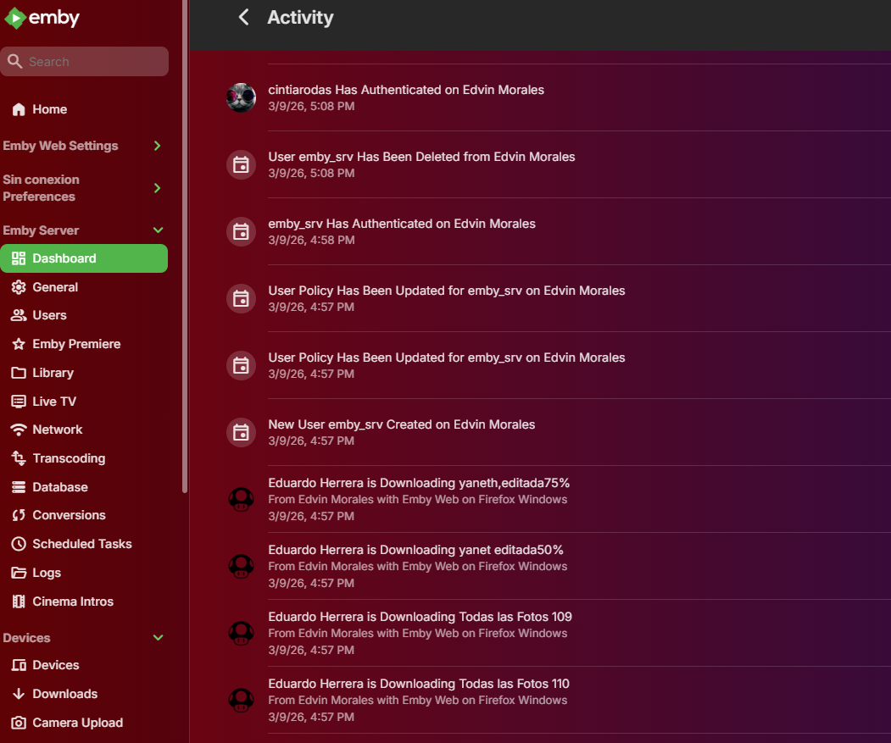Expand Sin conexion Preferences section

coord(157,188)
